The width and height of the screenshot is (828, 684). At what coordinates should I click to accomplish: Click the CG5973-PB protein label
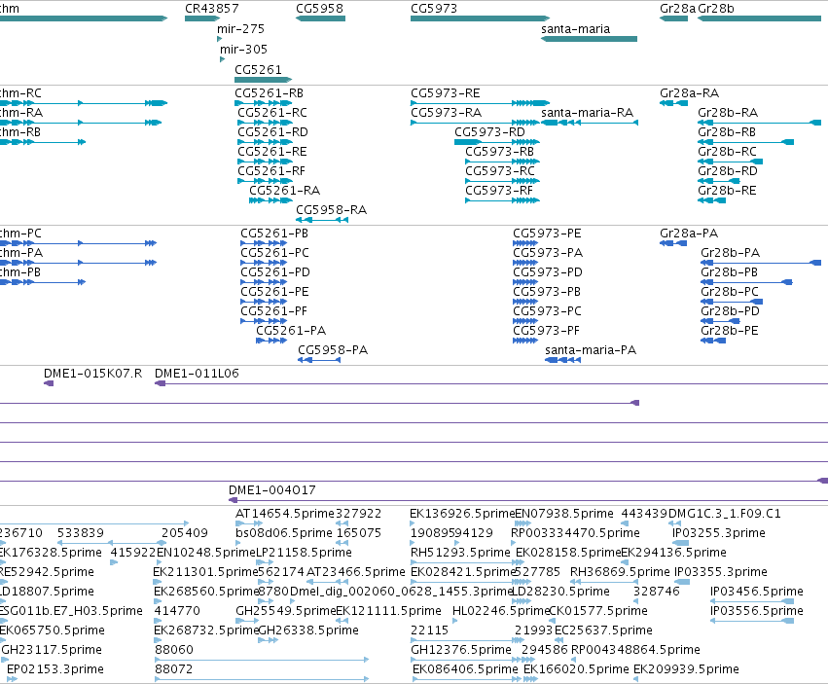tap(547, 292)
